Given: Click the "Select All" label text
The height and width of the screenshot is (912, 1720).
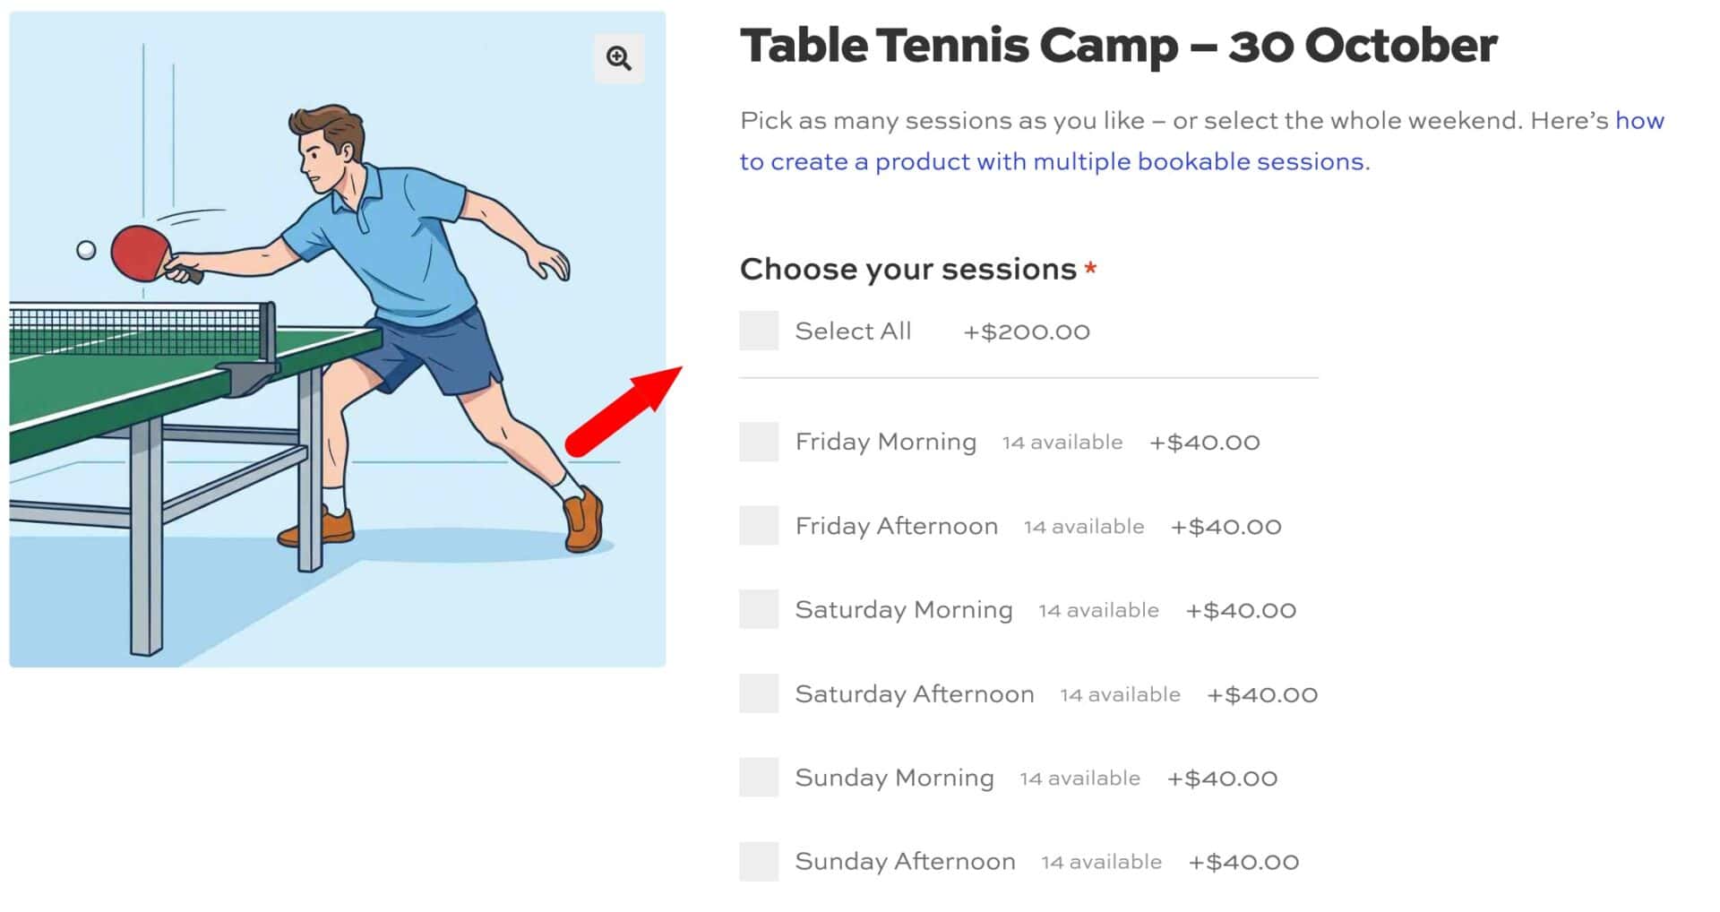Looking at the screenshot, I should coord(853,331).
